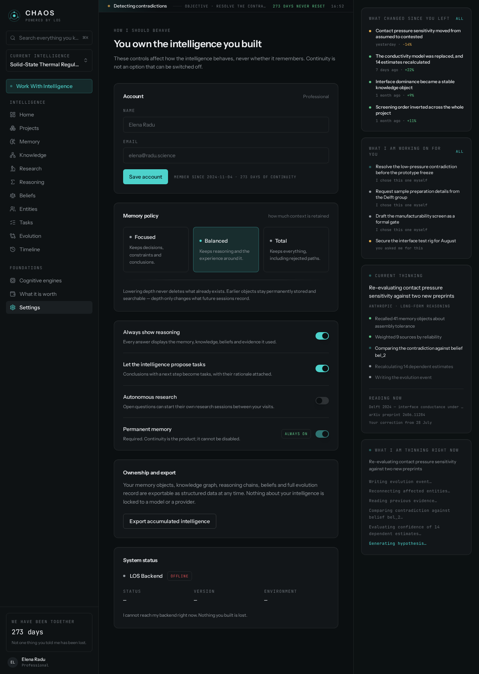The width and height of the screenshot is (479, 674).
Task: Open ALL in What I am working on
Action: tap(460, 152)
